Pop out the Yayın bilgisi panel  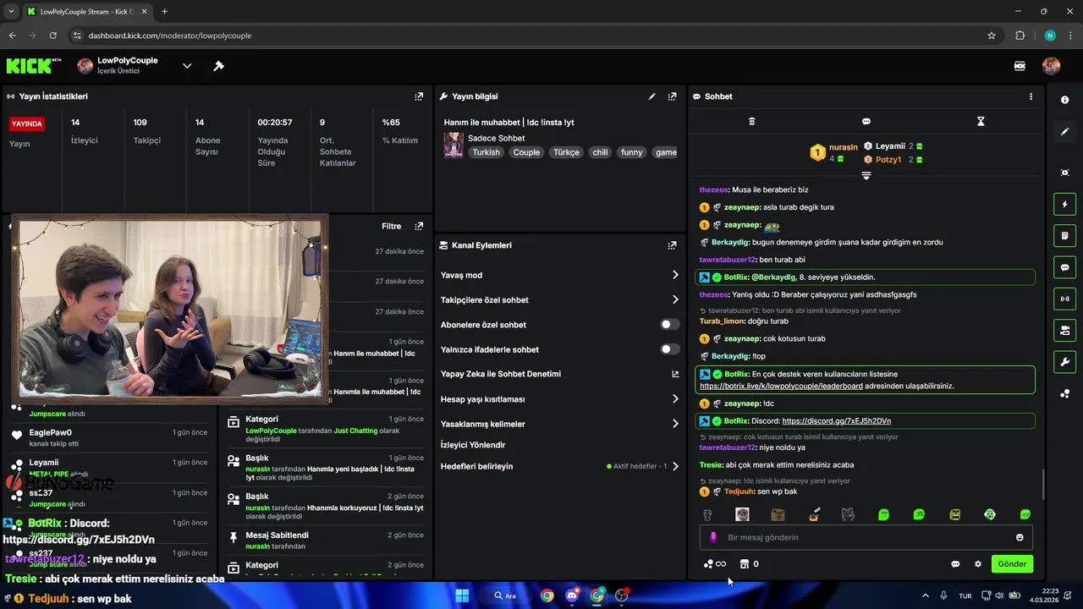(x=672, y=96)
